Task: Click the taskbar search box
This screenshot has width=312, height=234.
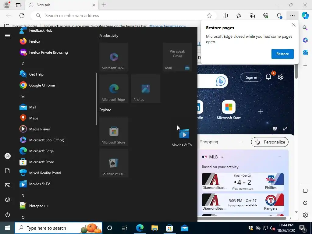Action: [58, 228]
